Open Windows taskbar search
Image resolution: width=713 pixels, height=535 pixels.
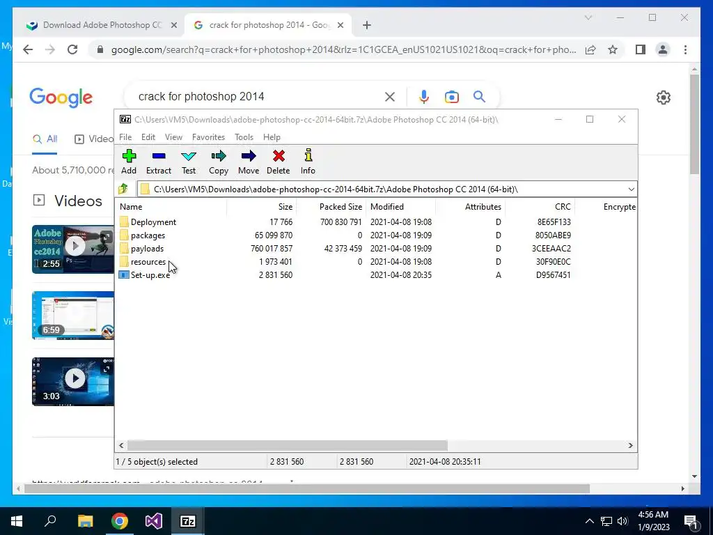point(50,521)
